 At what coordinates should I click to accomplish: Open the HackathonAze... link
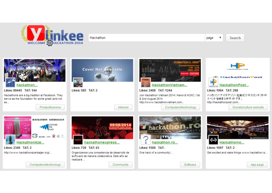click(x=31, y=142)
